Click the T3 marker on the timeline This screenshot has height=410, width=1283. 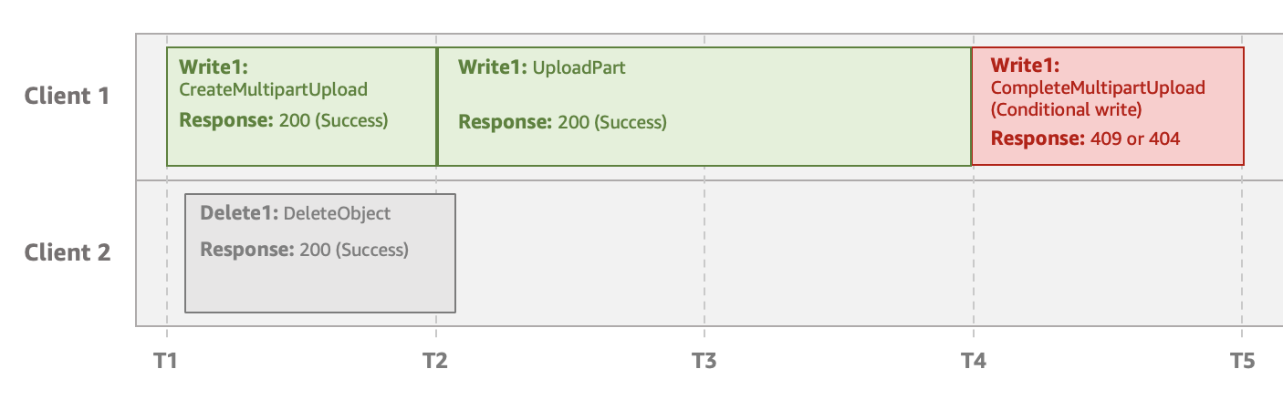coord(704,361)
